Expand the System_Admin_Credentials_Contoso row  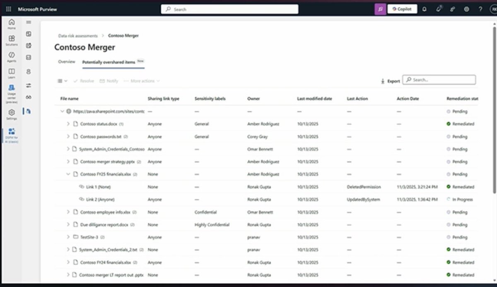tap(68, 149)
